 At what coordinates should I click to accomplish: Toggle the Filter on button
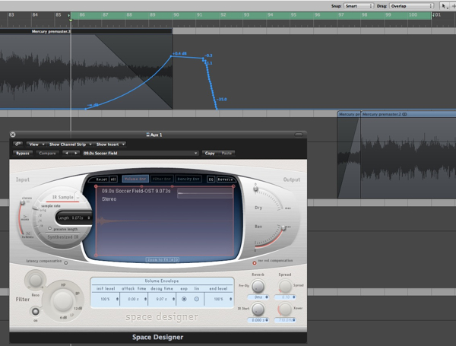point(36,312)
